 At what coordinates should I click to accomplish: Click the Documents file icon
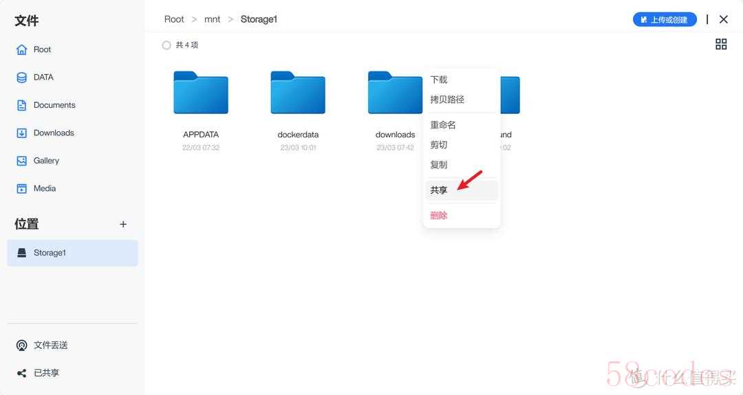point(22,105)
